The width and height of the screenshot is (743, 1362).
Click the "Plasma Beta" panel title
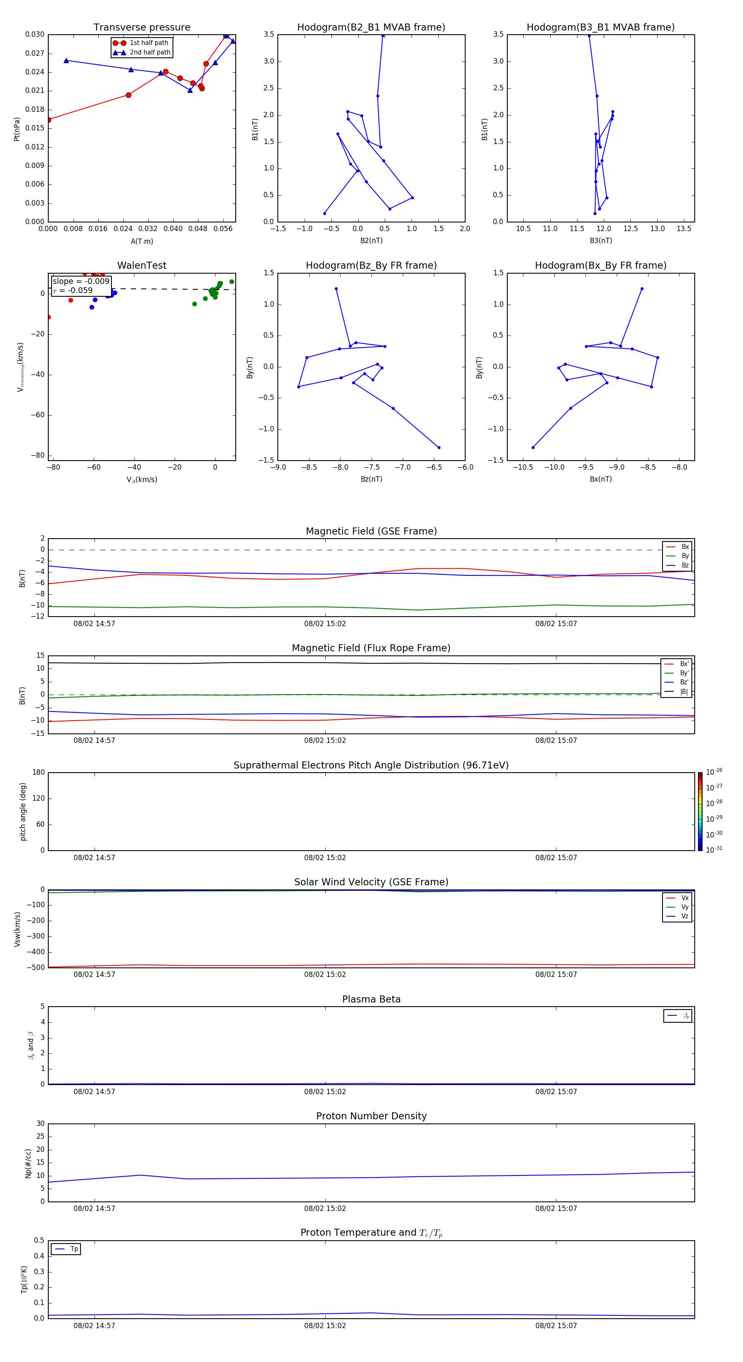point(371,1000)
